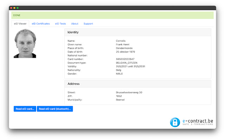Select the name value Cornelis
This screenshot has height=140, width=225.
(121, 41)
